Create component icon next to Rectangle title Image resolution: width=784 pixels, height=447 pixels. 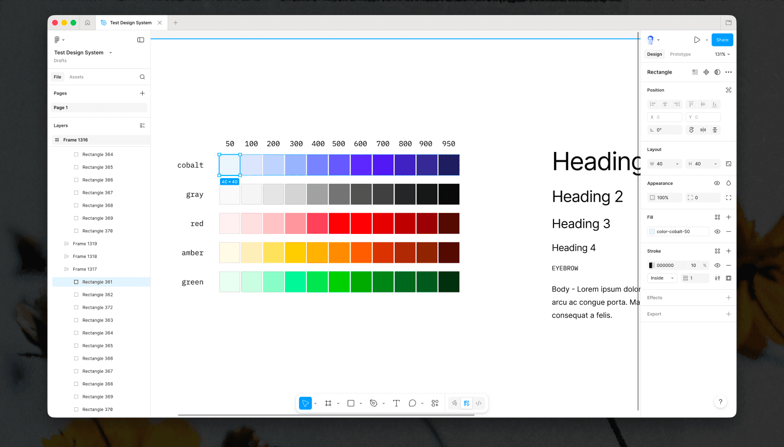[706, 72]
